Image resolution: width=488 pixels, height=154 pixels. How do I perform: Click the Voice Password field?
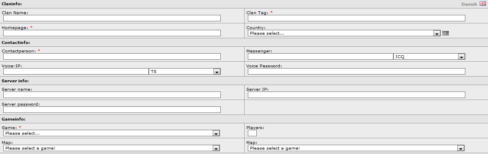[357, 71]
